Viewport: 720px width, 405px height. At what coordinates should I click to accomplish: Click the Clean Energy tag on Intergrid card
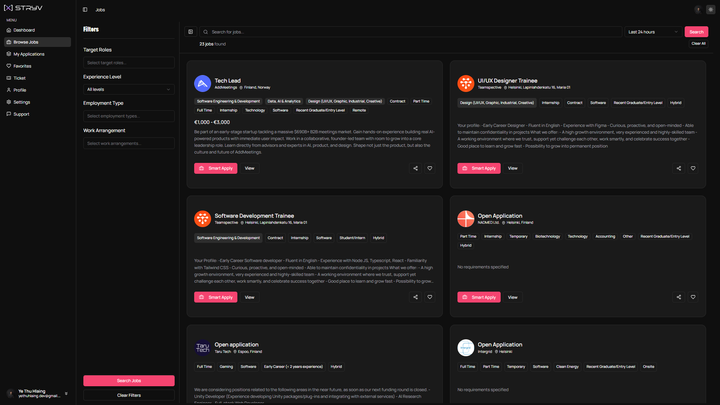pyautogui.click(x=567, y=367)
